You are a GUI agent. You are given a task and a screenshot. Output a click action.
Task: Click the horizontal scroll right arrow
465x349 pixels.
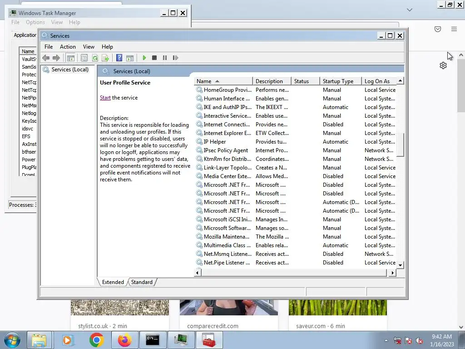(x=393, y=273)
